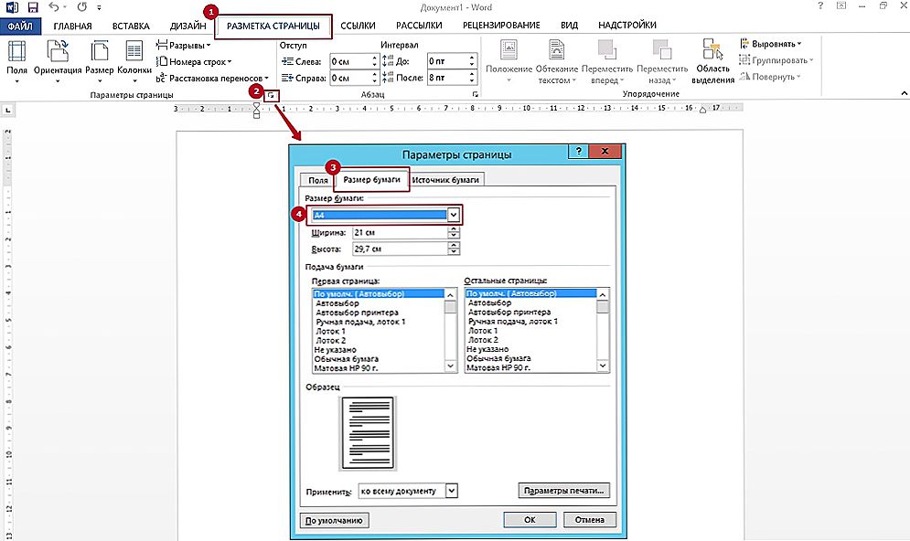Confirm the dialog with OK
This screenshot has height=541, width=910.
(x=530, y=520)
